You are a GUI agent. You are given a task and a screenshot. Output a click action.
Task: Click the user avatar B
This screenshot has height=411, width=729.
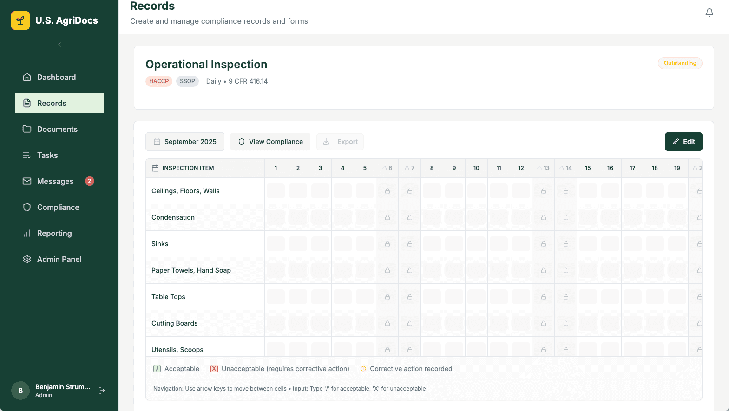click(20, 391)
